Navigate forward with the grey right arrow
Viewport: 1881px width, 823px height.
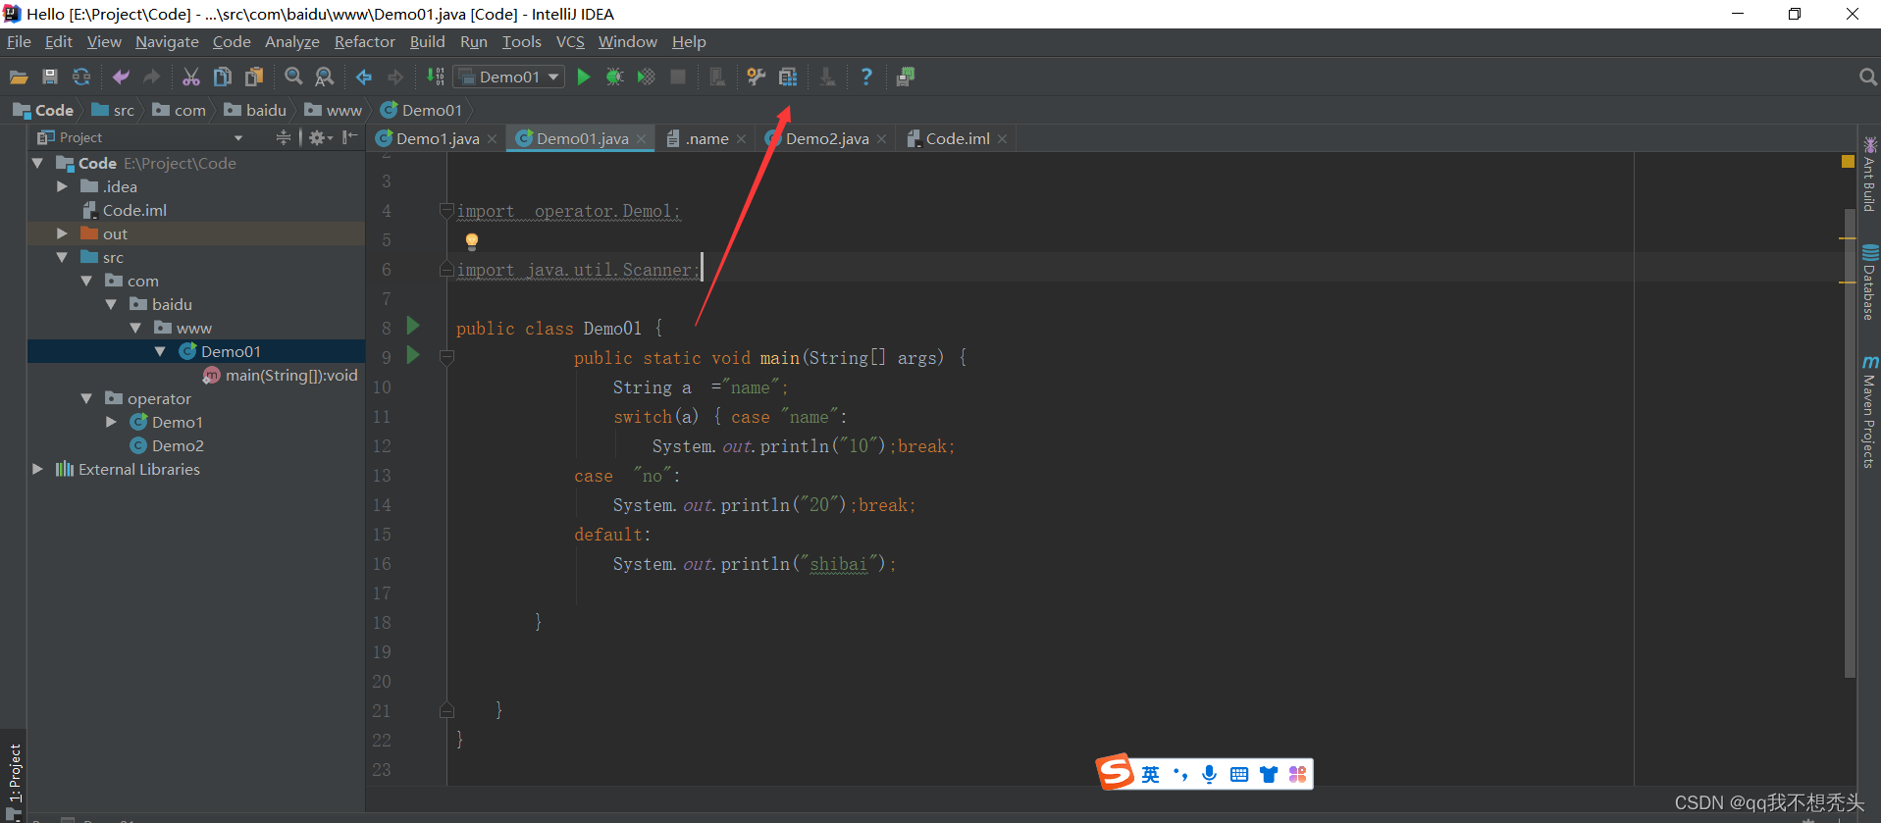tap(395, 77)
